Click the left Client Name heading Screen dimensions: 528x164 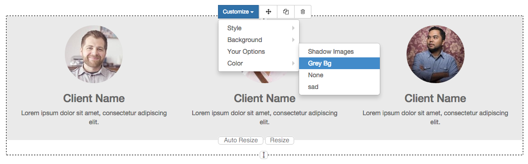click(x=94, y=98)
